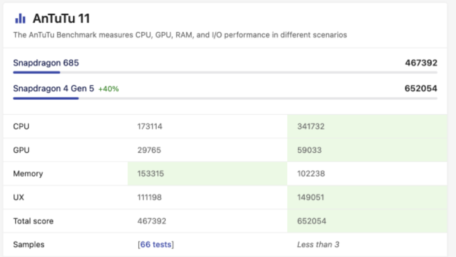
Task: Select GPU score 29765
Action: [149, 150]
